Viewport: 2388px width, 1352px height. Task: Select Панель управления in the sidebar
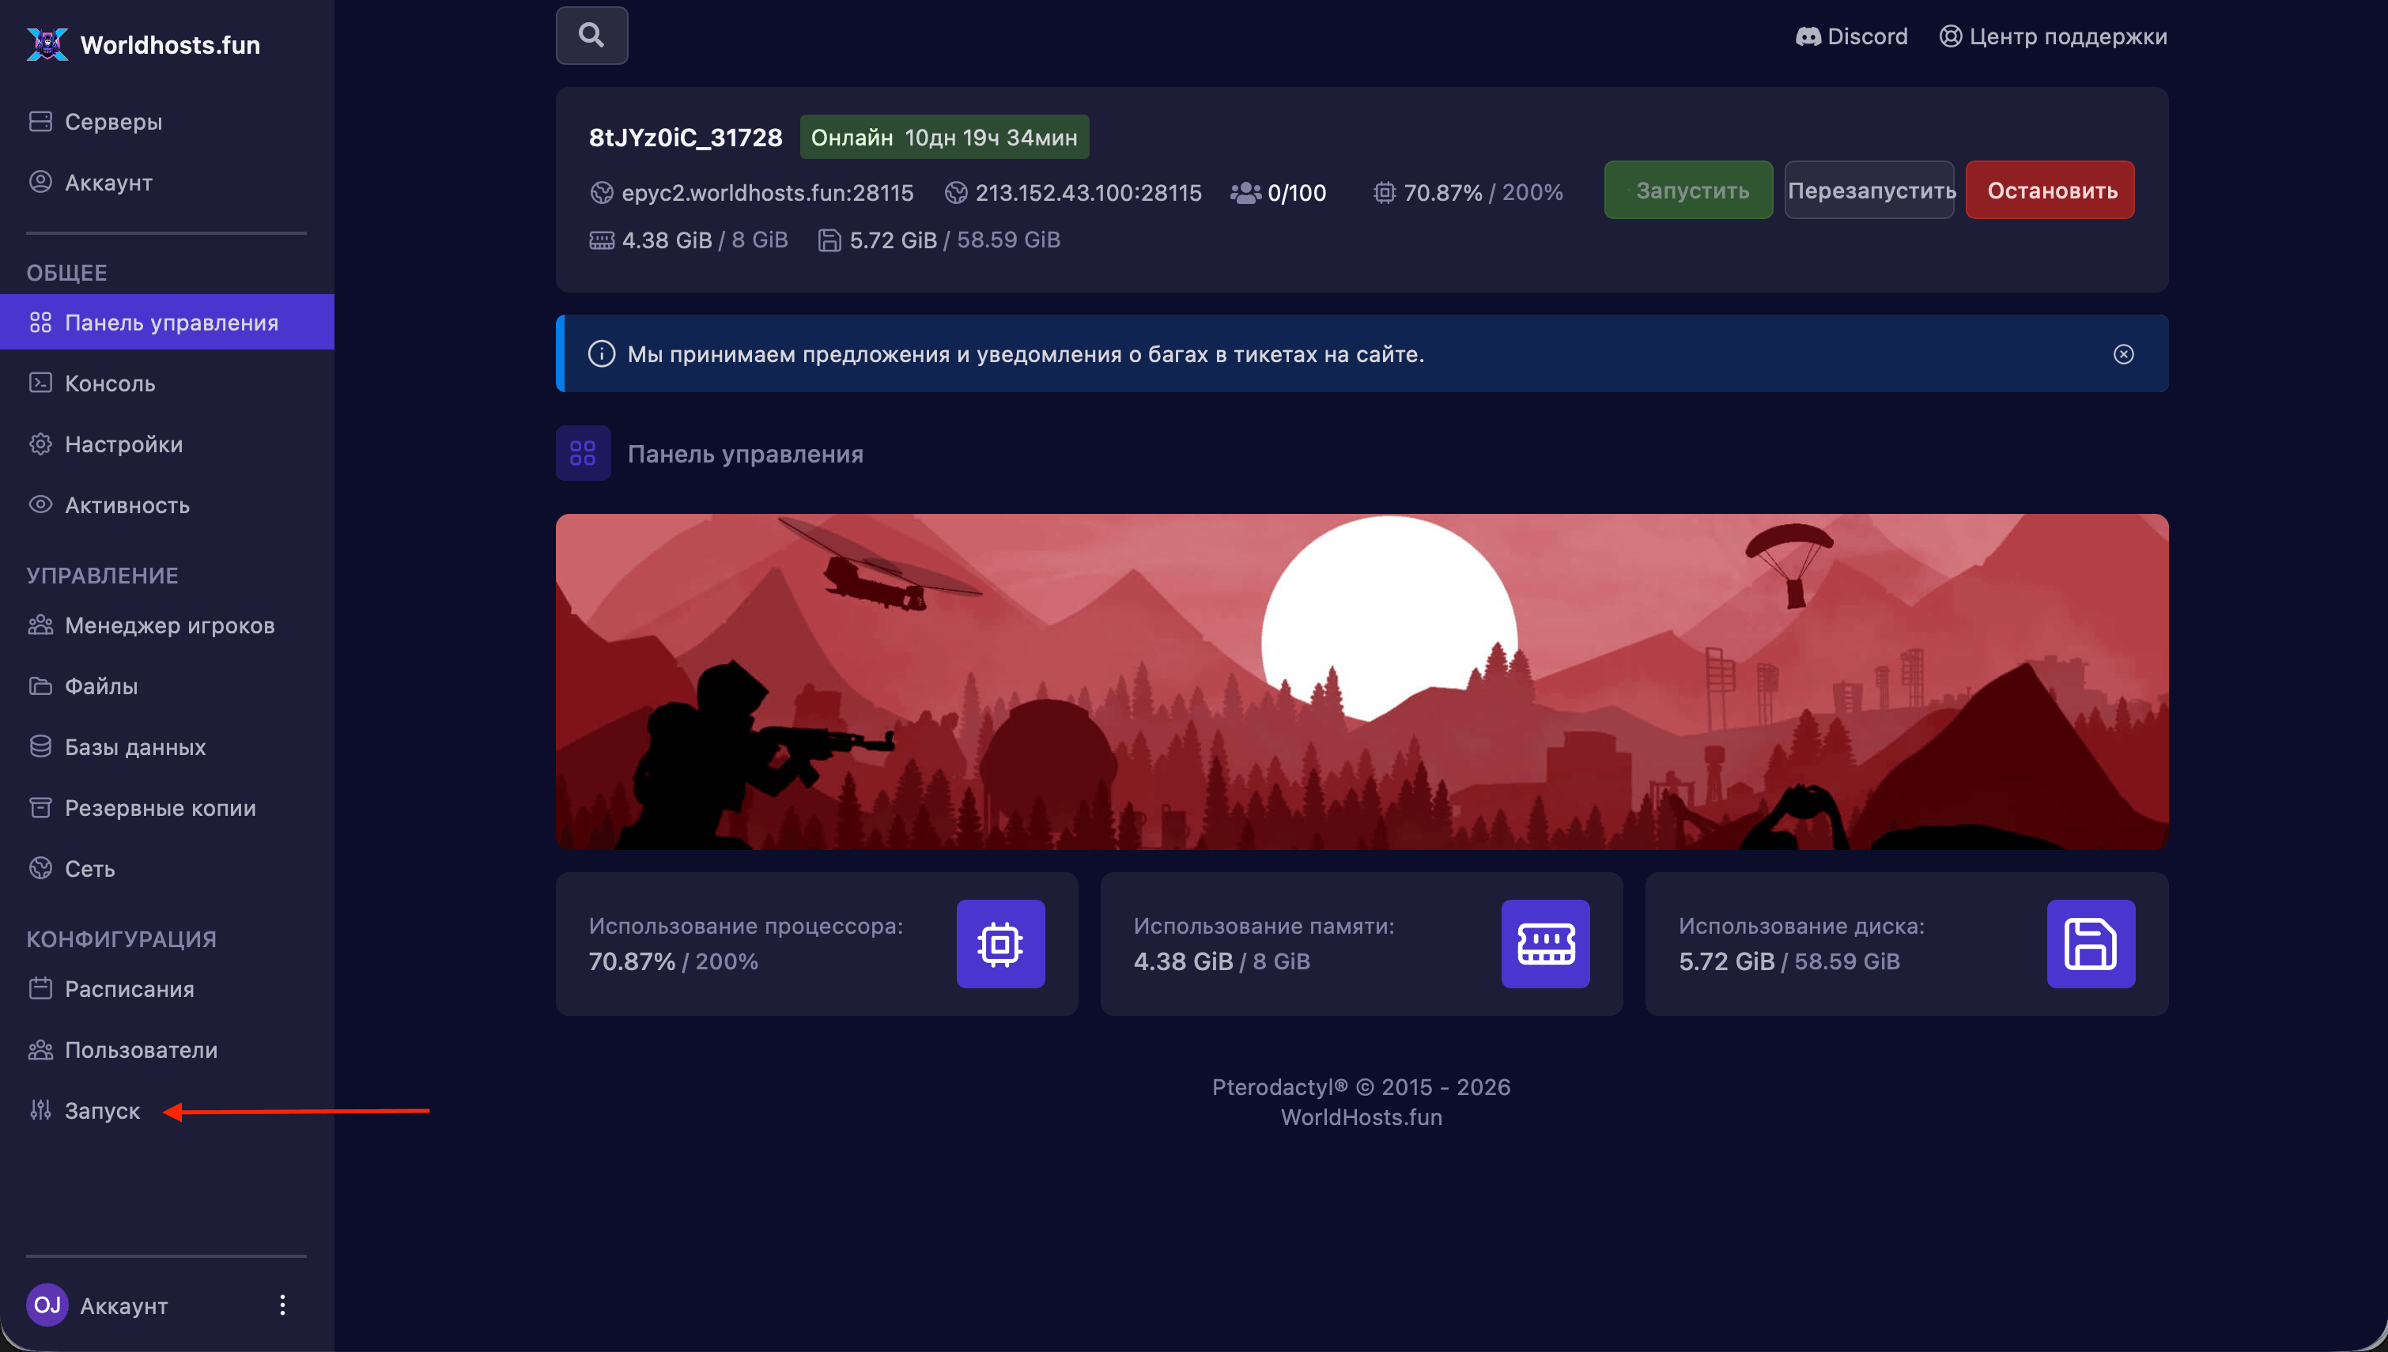167,323
